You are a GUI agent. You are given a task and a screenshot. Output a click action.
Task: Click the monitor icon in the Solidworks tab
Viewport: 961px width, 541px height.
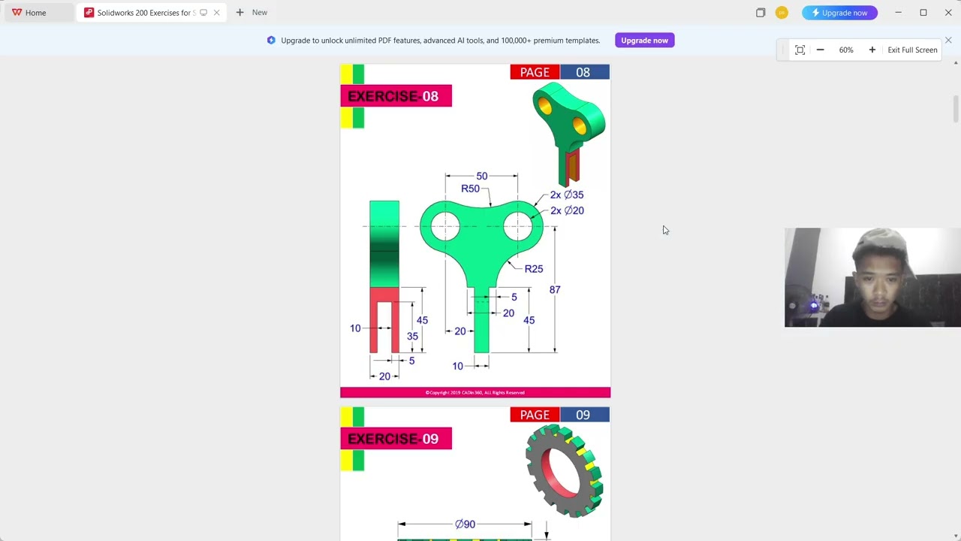(203, 13)
